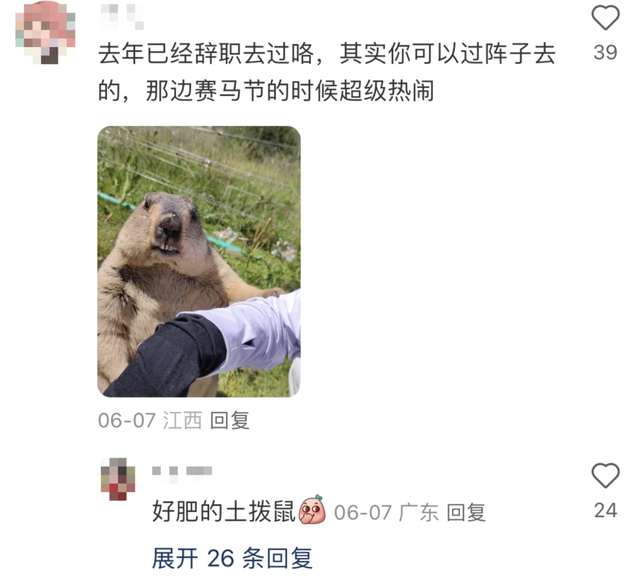Select the reply text 好肥的土拨鼠
643x576 pixels.
pyautogui.click(x=224, y=512)
